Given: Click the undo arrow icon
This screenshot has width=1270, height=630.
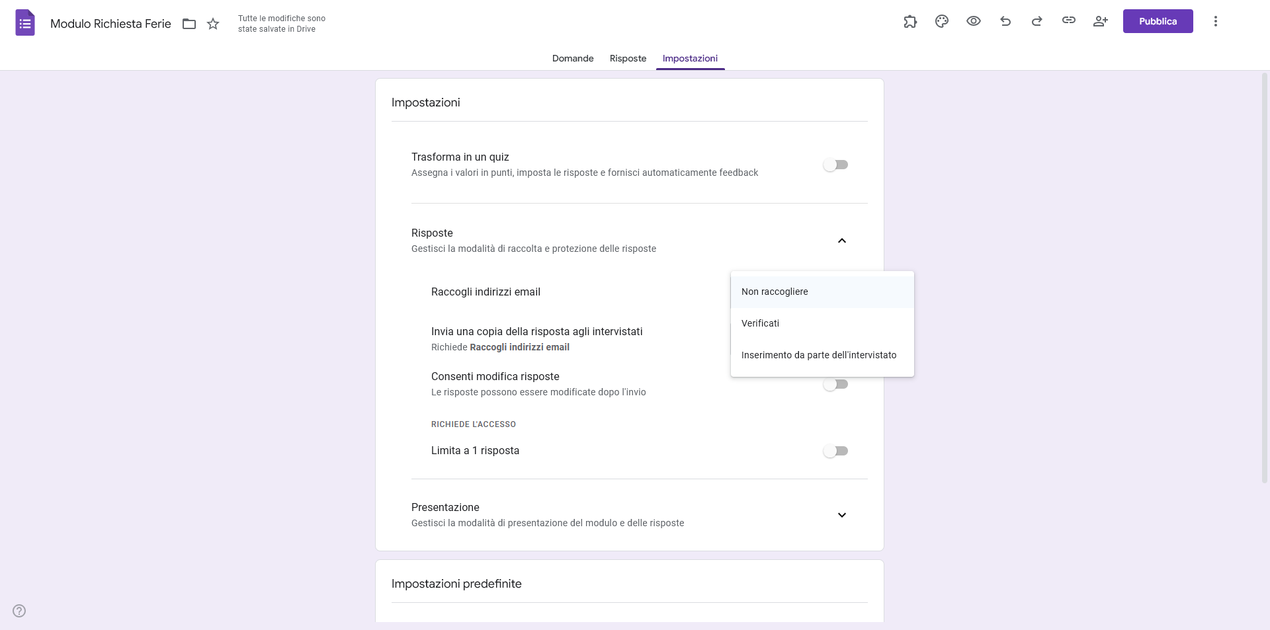Looking at the screenshot, I should [x=1005, y=21].
